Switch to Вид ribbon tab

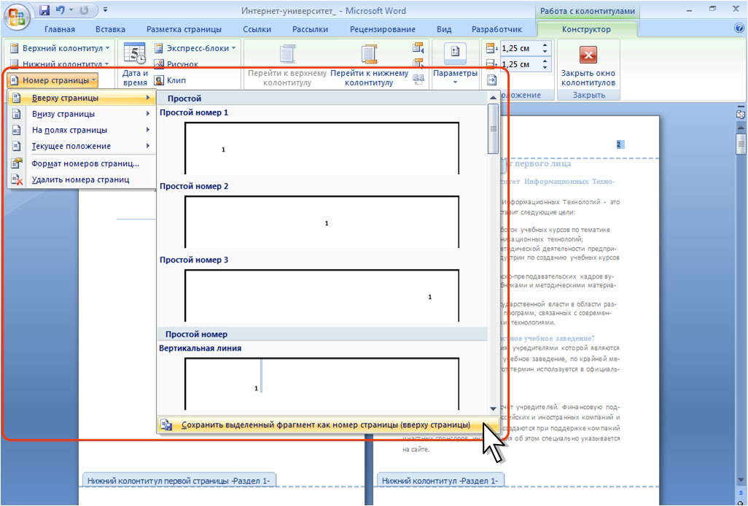pyautogui.click(x=444, y=29)
